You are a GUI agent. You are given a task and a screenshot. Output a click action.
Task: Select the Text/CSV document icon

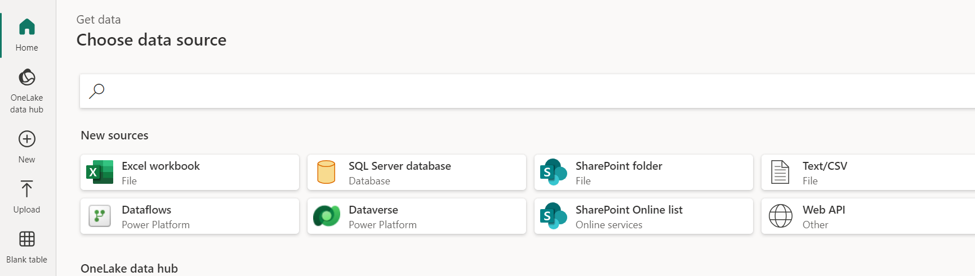point(780,172)
